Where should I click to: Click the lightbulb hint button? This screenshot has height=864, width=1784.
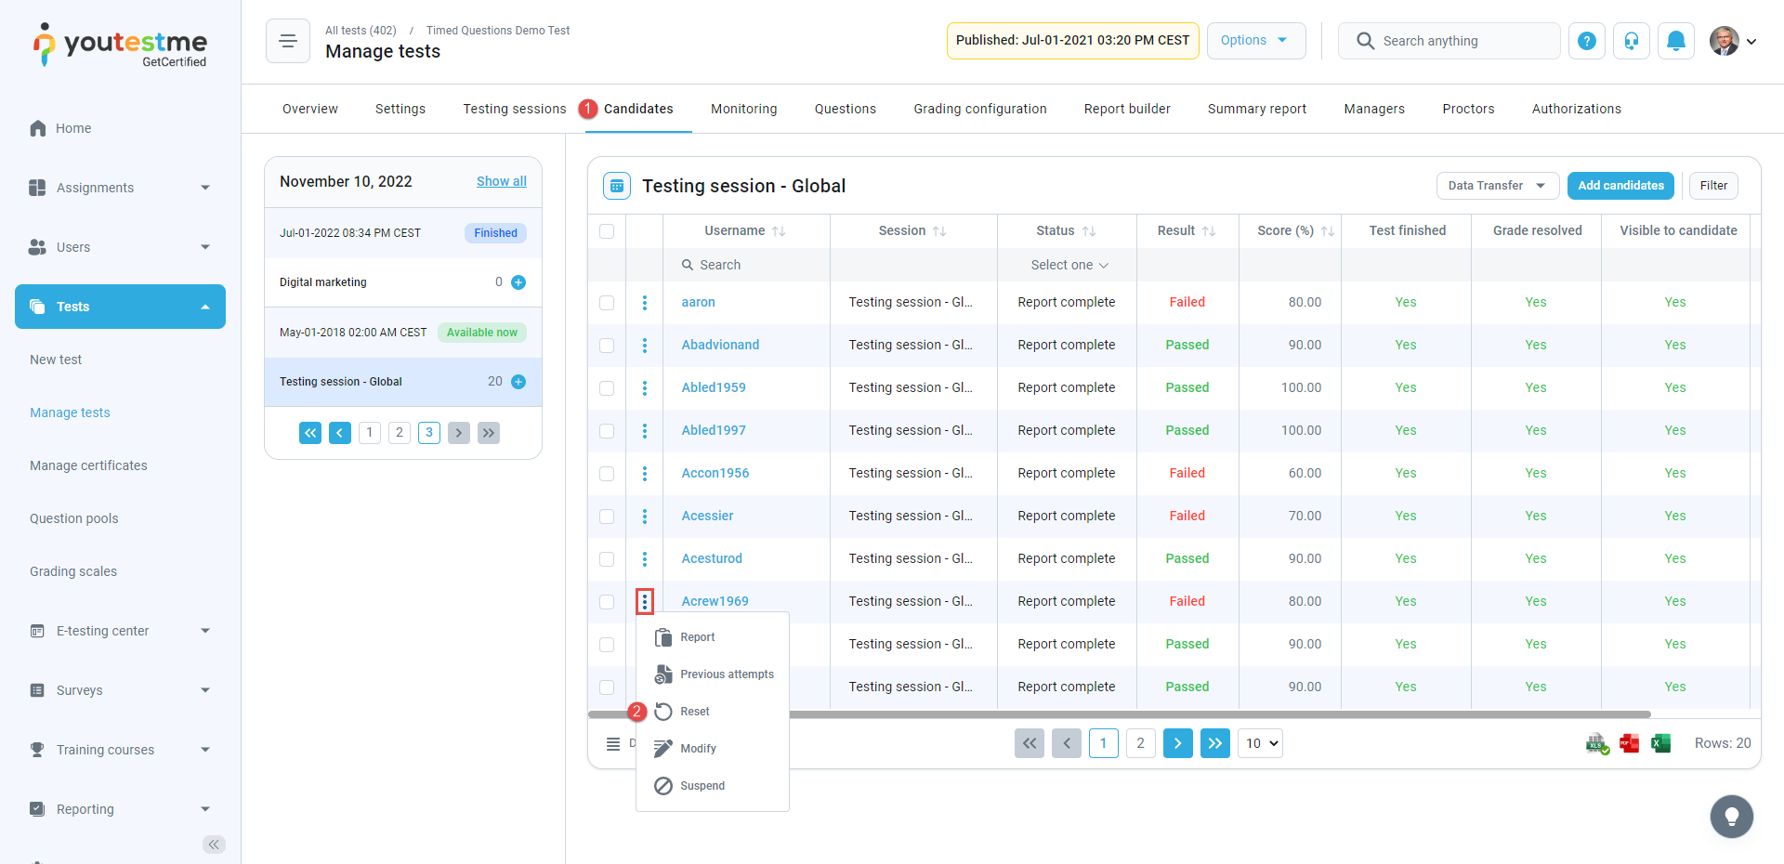click(1731, 817)
